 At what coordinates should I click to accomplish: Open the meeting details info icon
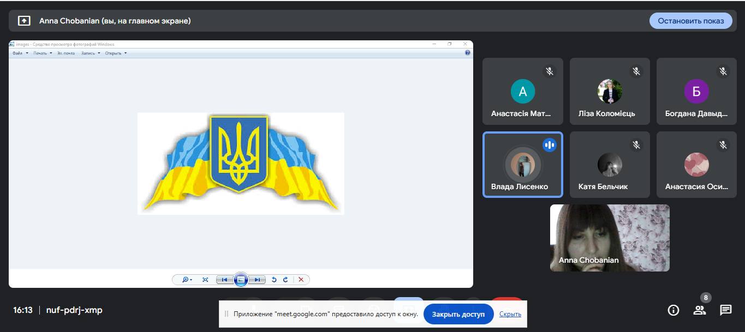tap(674, 310)
